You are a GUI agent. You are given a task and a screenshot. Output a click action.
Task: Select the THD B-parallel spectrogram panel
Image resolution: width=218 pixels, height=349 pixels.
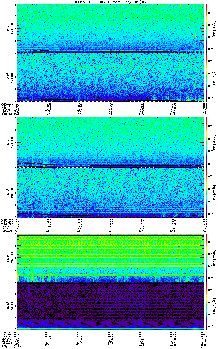click(110, 192)
